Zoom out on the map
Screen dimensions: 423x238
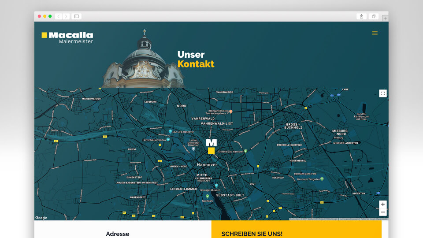[x=383, y=212]
